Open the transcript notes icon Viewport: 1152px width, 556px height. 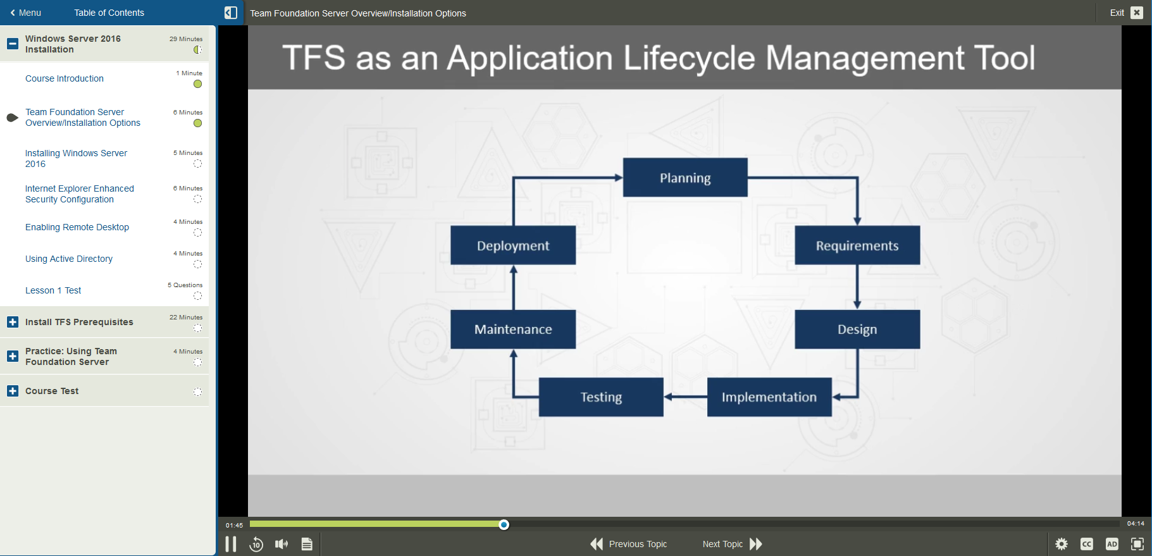click(x=307, y=544)
